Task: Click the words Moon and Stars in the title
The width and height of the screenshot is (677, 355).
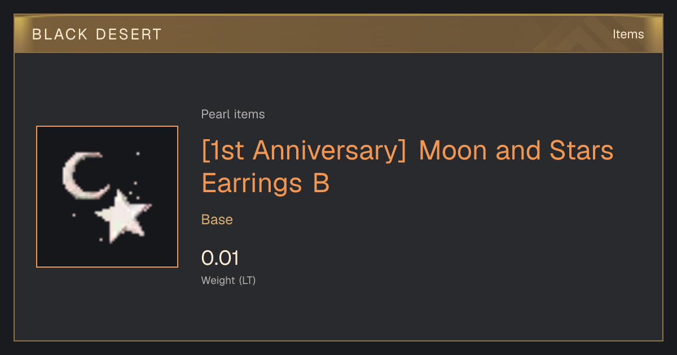Action: coord(516,150)
